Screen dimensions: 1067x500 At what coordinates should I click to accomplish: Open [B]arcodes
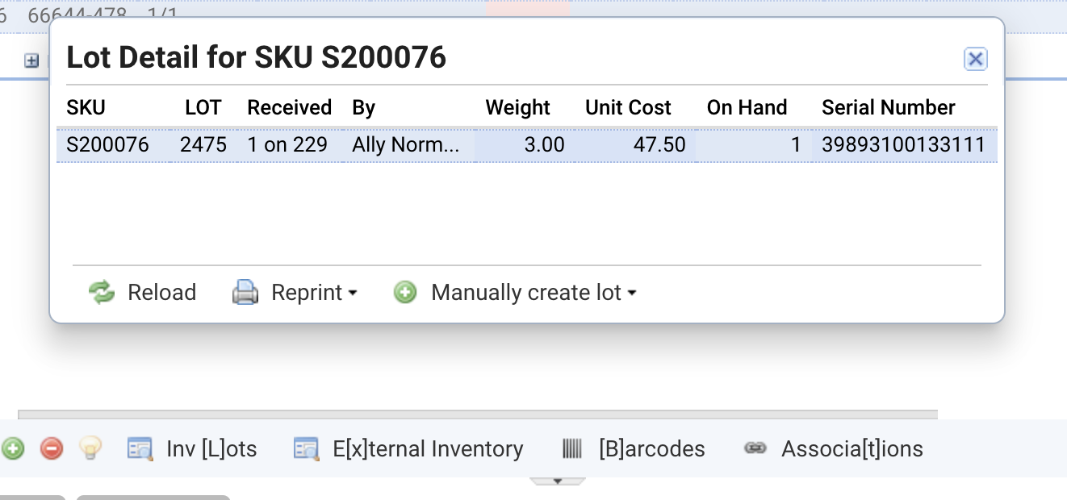(634, 448)
